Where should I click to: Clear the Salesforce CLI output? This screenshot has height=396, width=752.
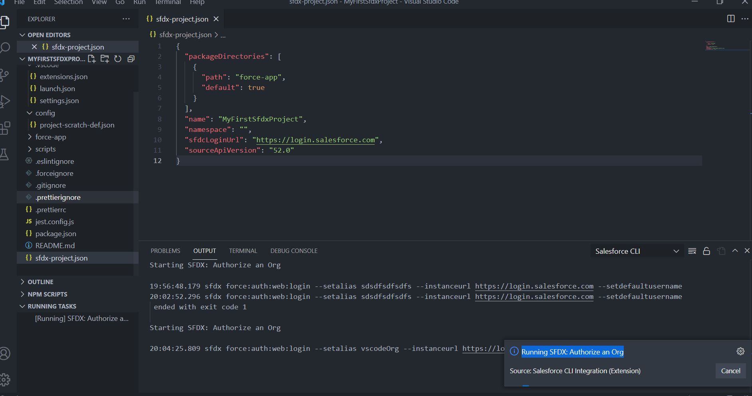click(x=692, y=251)
